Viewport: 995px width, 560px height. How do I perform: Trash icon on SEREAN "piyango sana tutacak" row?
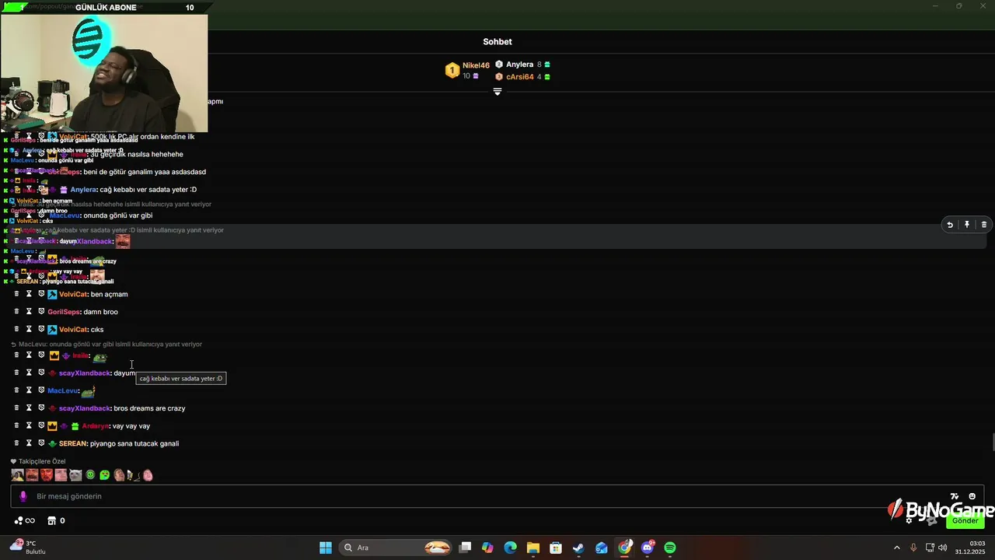click(16, 443)
